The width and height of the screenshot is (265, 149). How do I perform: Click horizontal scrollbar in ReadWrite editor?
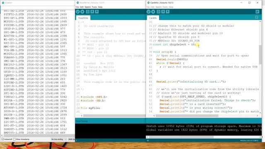point(114,116)
